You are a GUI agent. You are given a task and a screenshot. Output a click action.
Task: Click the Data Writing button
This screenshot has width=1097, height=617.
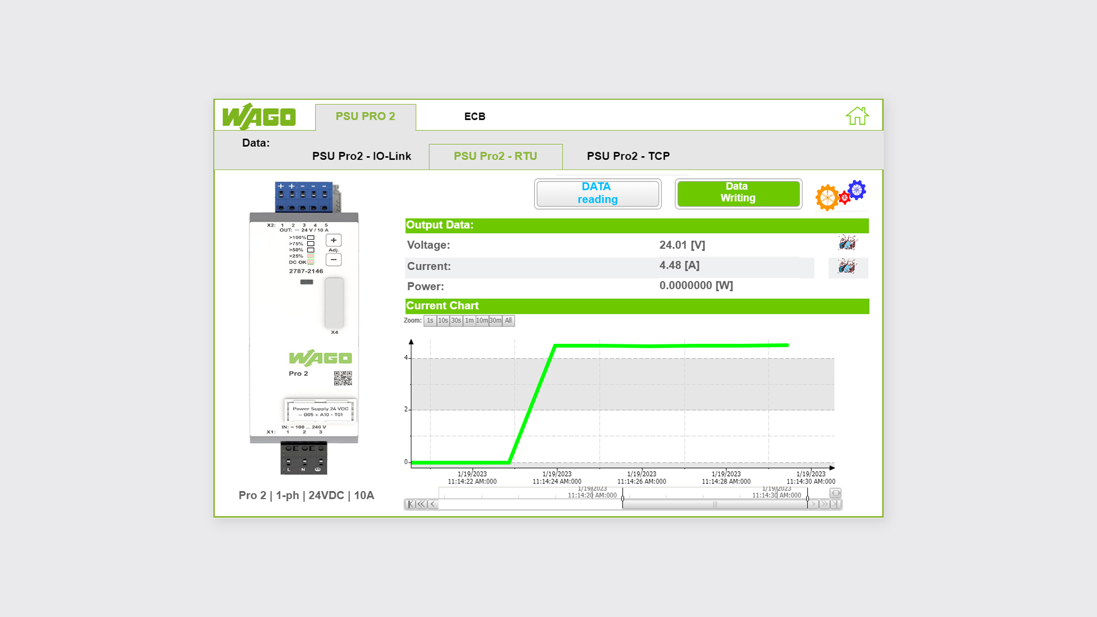738,194
